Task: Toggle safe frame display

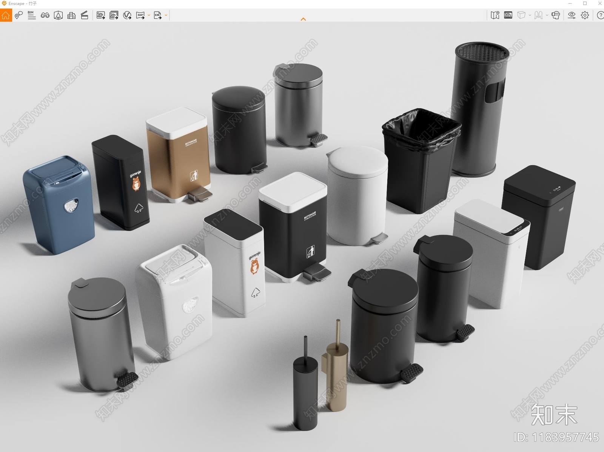Action: point(508,15)
